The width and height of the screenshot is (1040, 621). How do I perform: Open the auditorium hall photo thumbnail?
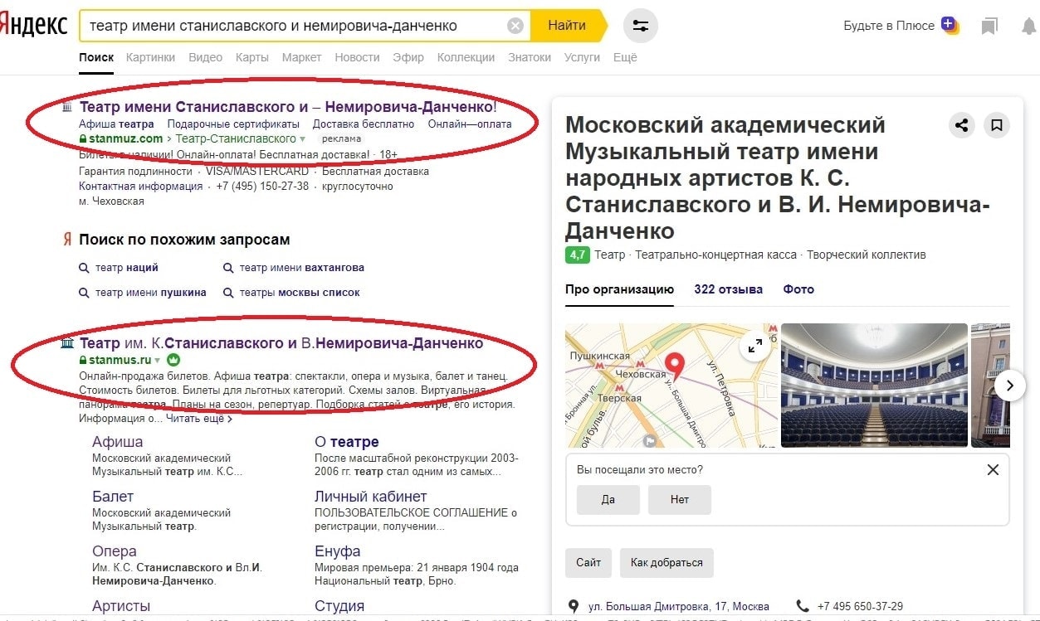pos(874,386)
